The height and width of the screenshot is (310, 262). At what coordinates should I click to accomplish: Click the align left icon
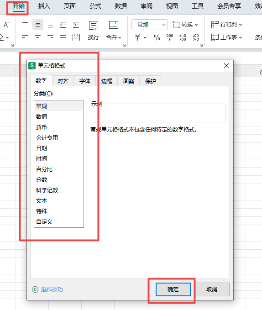tap(25, 37)
